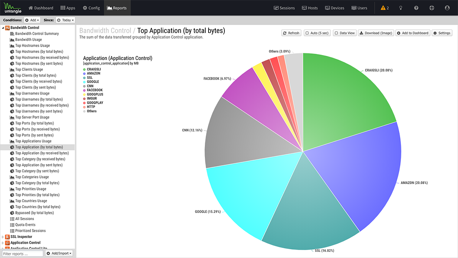
Task: Toggle FACEBOOK legend entry
Action: (93, 90)
